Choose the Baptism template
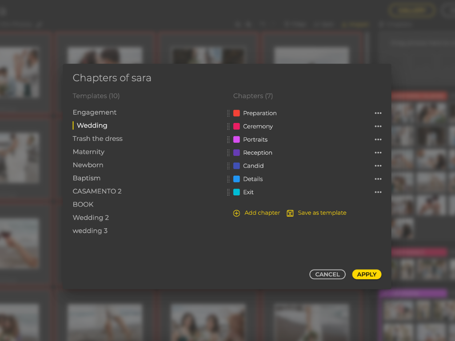Image resolution: width=455 pixels, height=341 pixels. [87, 178]
